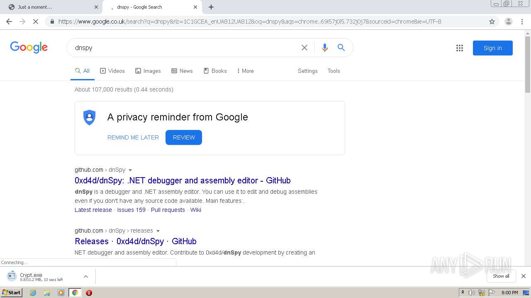Open the More search filters dropdown
The image size is (531, 298).
245,71
